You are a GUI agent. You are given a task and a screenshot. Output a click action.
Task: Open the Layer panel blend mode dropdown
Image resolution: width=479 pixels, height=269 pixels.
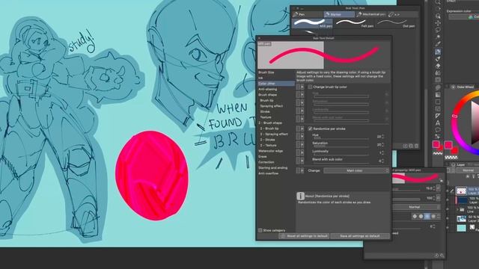pos(468,170)
